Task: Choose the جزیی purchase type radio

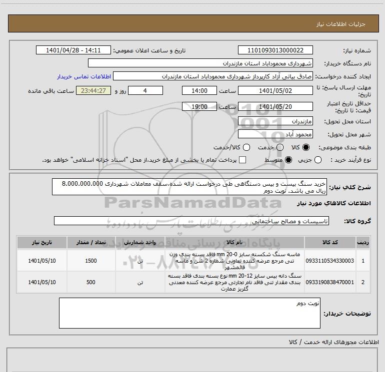Action: pos(317,160)
